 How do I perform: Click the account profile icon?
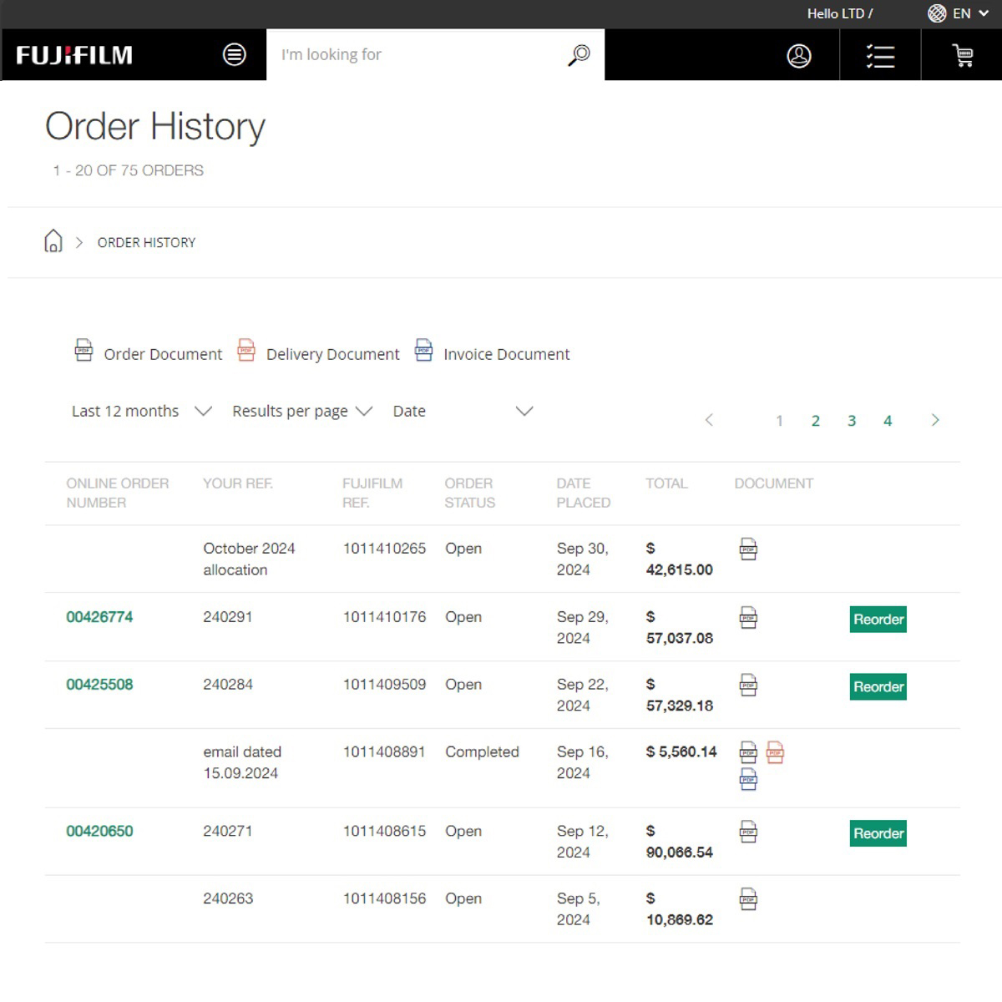799,54
